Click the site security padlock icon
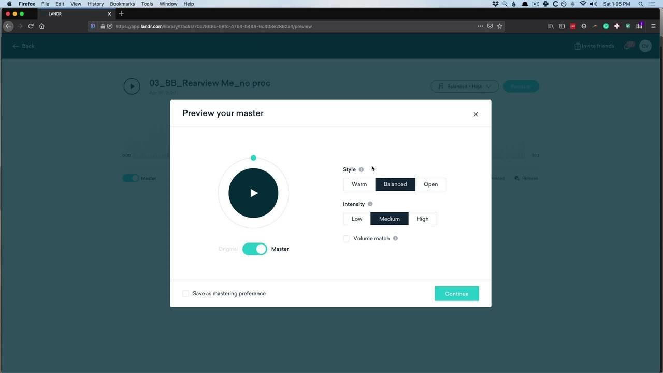The width and height of the screenshot is (663, 373). tap(103, 26)
